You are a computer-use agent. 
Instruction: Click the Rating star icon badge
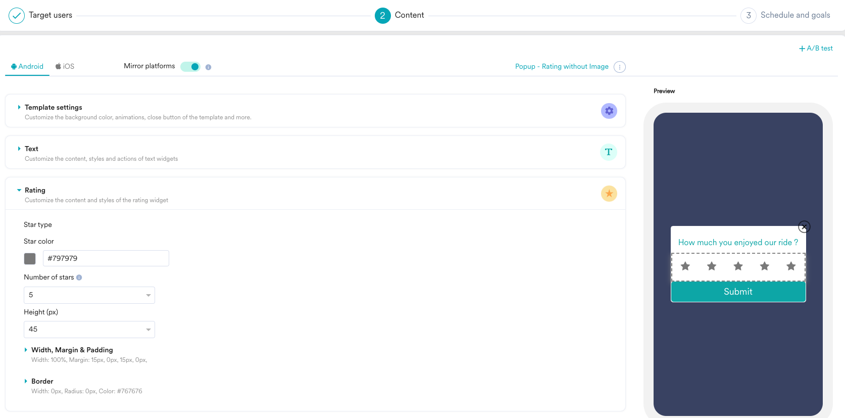(x=609, y=194)
